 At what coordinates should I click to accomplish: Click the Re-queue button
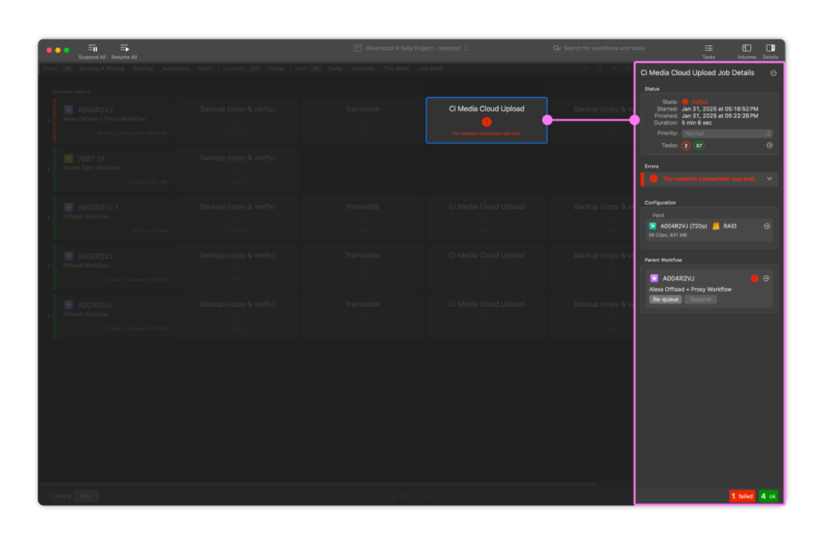665,300
